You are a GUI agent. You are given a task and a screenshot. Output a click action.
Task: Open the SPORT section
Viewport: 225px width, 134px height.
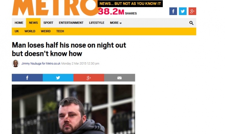click(x=48, y=23)
